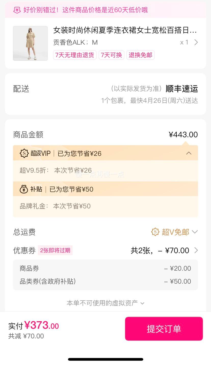Image resolution: width=211 pixels, height=365 pixels.
Task: Tap the low-price piggy bank icon
Action: click(17, 10)
